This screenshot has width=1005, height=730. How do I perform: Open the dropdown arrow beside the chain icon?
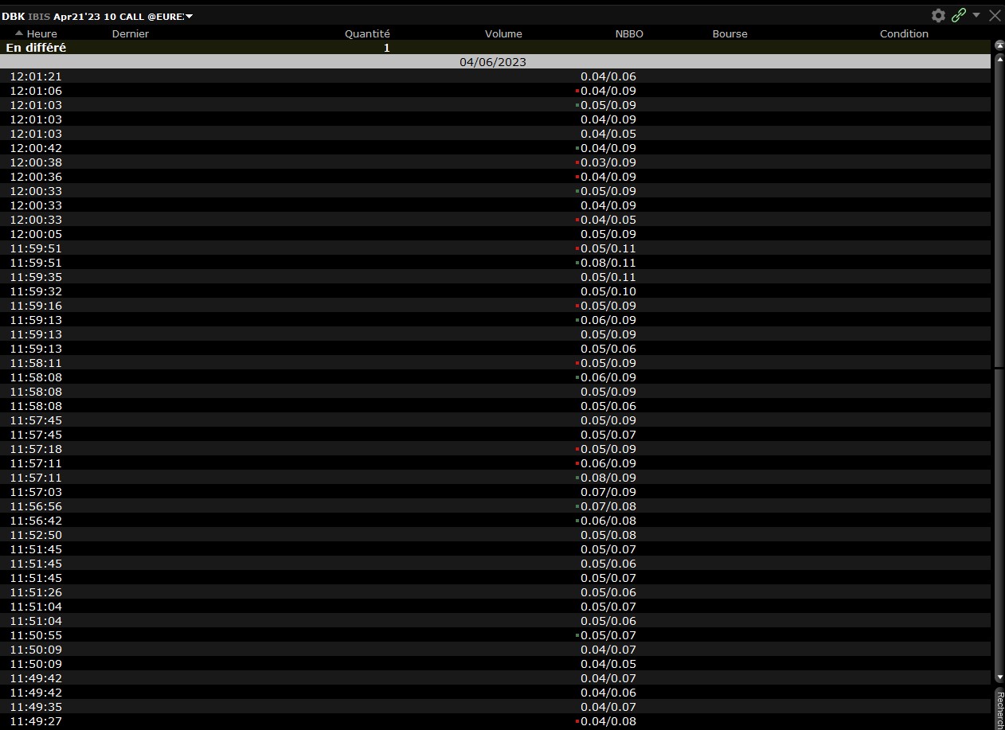click(x=976, y=15)
